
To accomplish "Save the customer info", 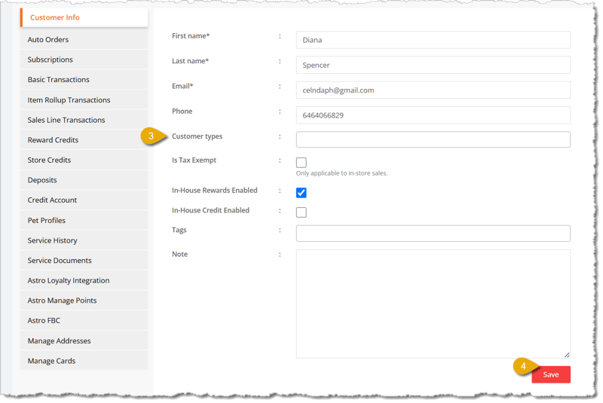I will click(551, 374).
